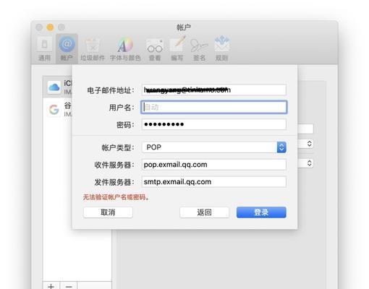Focus the username (用户名) field
The image size is (369, 289).
(x=214, y=107)
